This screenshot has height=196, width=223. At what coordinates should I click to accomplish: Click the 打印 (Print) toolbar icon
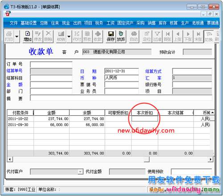tap(9, 37)
